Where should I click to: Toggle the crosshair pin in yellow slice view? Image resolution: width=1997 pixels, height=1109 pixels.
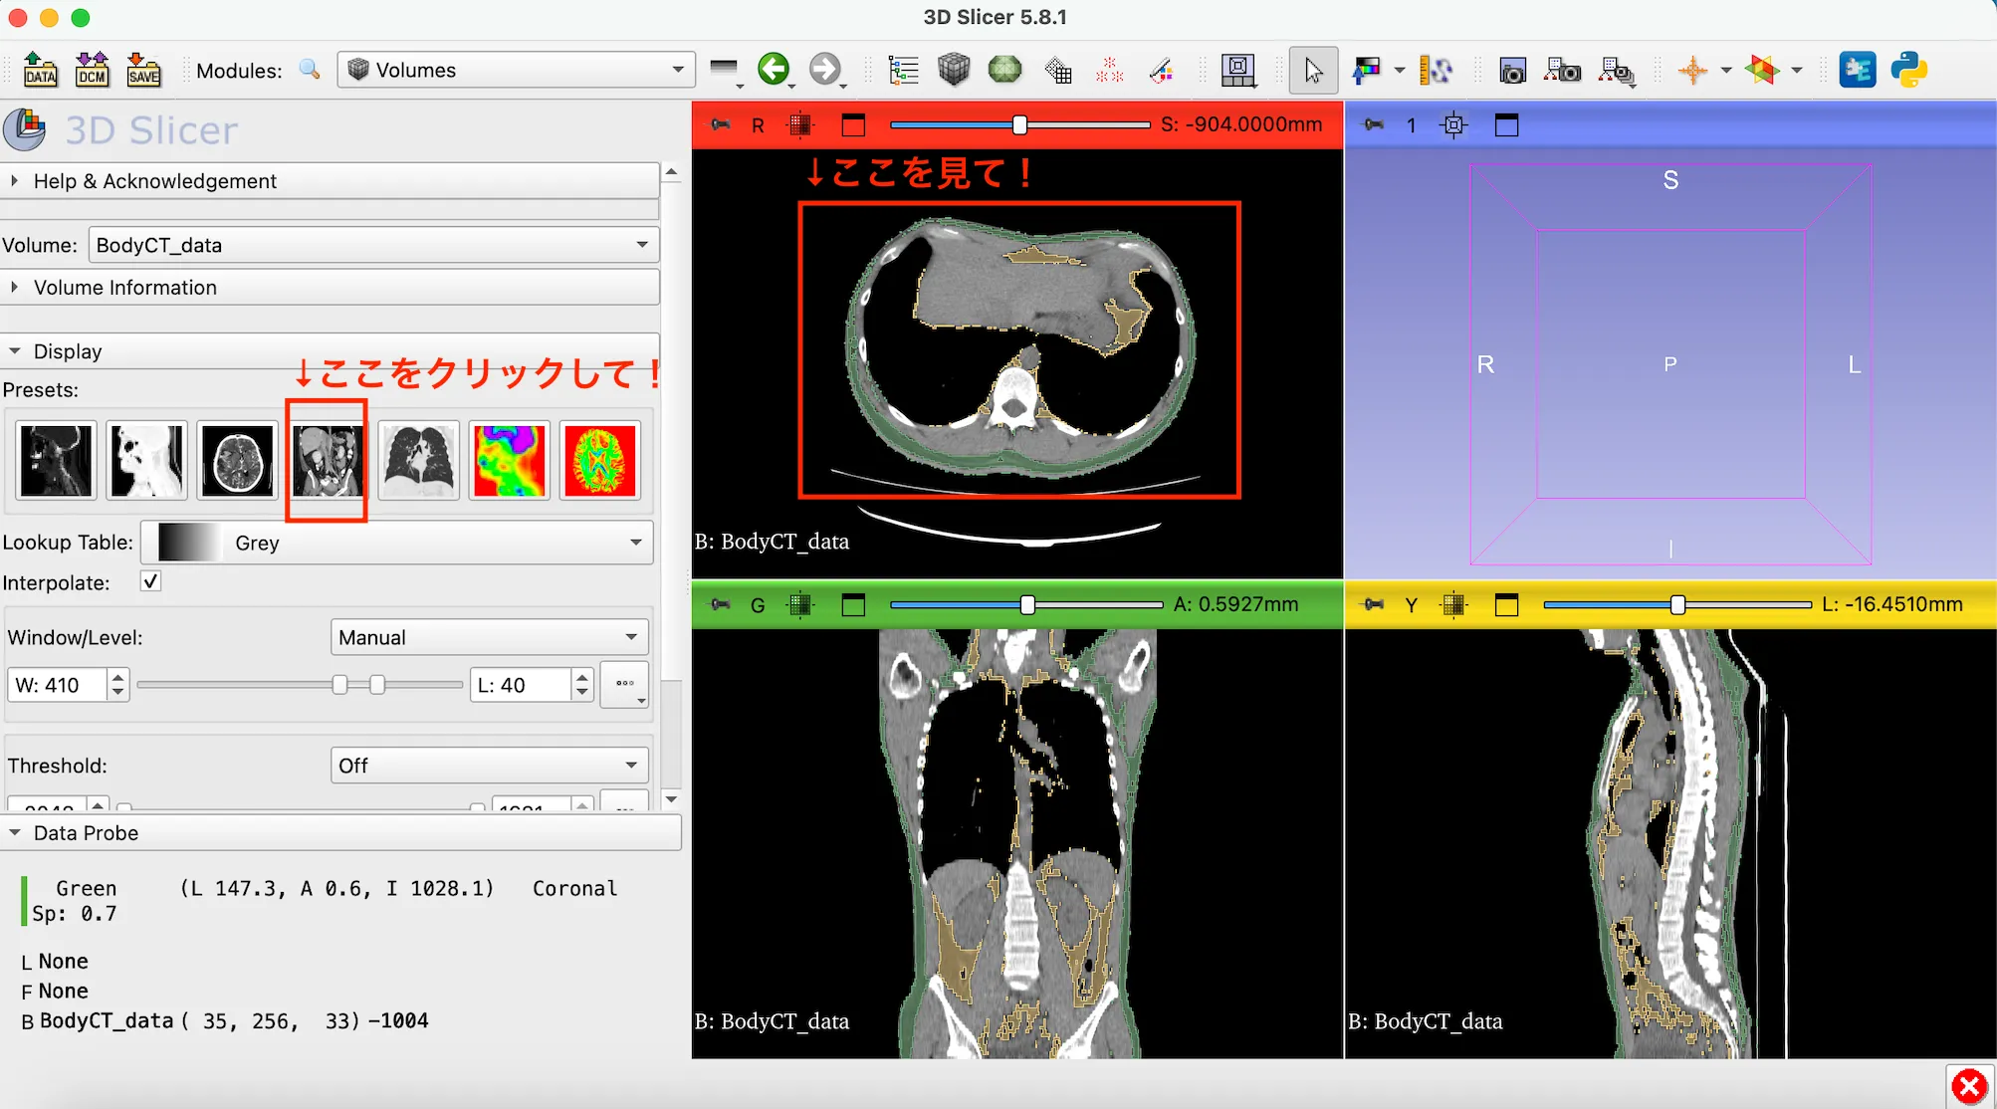[x=1371, y=604]
